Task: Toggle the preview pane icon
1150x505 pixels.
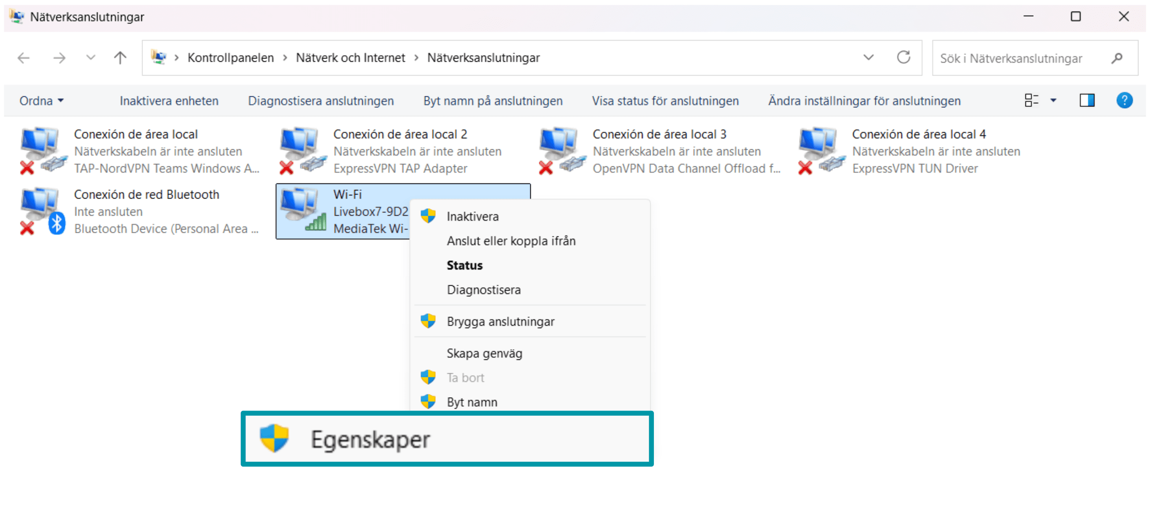Action: (x=1087, y=100)
